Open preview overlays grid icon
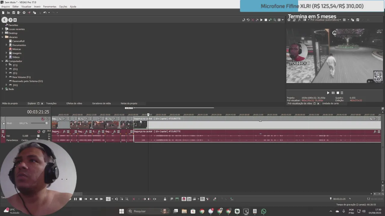The image size is (385, 216). (x=344, y=20)
